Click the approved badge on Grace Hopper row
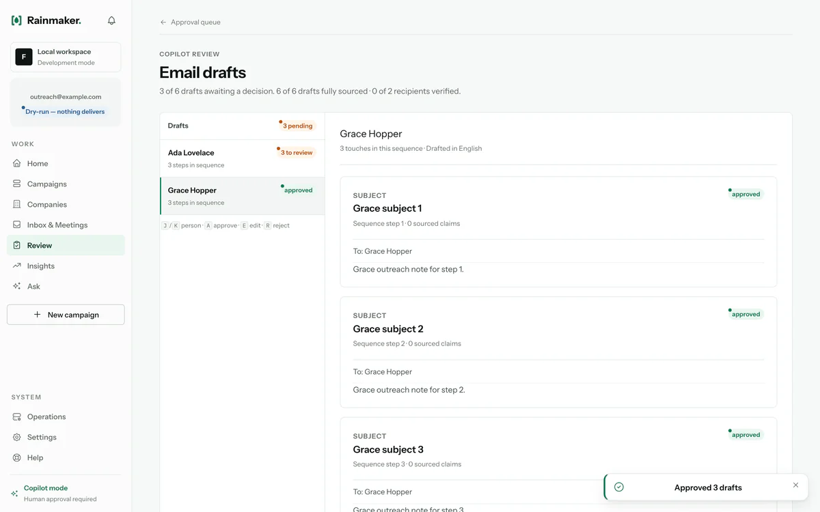 (x=298, y=190)
